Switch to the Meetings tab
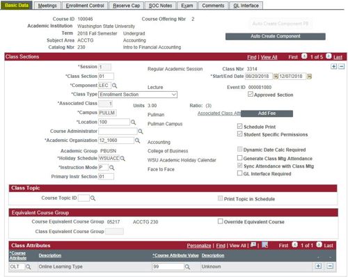Viewport: 348px width, 277px height. 47,6
